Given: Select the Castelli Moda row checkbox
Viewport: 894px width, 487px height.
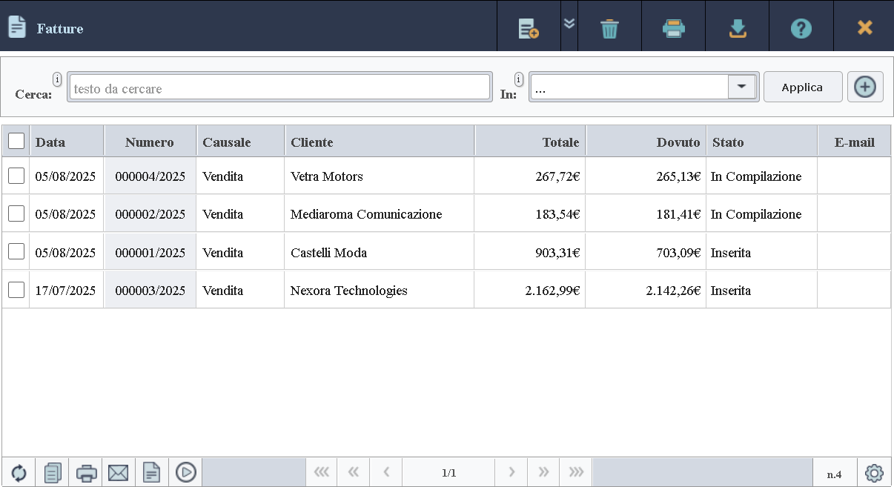Looking at the screenshot, I should click(16, 252).
